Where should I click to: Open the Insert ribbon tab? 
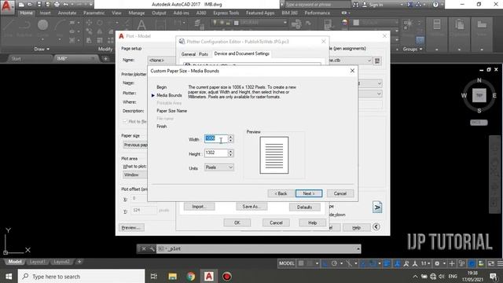[x=46, y=13]
